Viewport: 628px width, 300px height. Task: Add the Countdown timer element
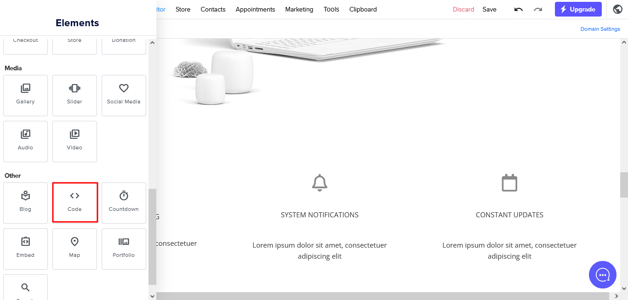point(124,203)
